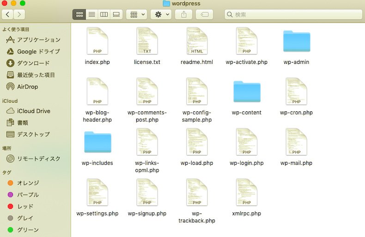Select the license.txt file icon

point(147,41)
